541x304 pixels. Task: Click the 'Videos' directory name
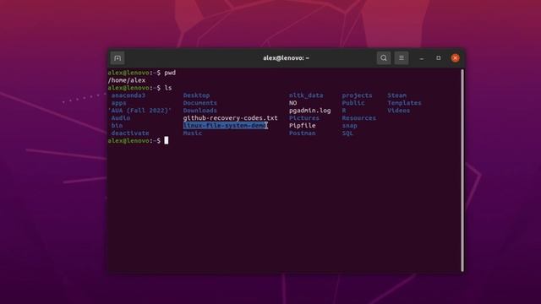[398, 111]
